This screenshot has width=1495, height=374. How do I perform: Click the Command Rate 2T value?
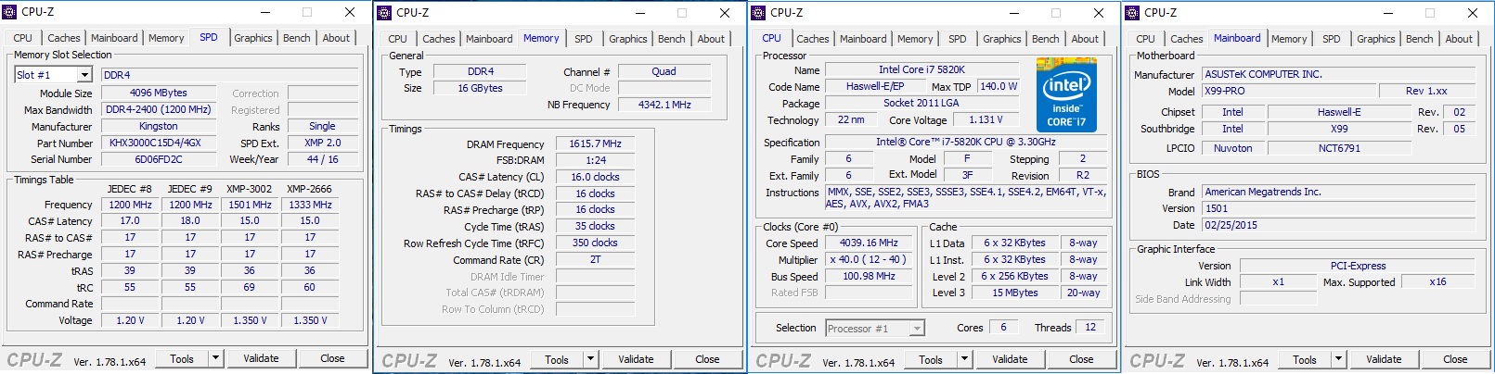(595, 260)
